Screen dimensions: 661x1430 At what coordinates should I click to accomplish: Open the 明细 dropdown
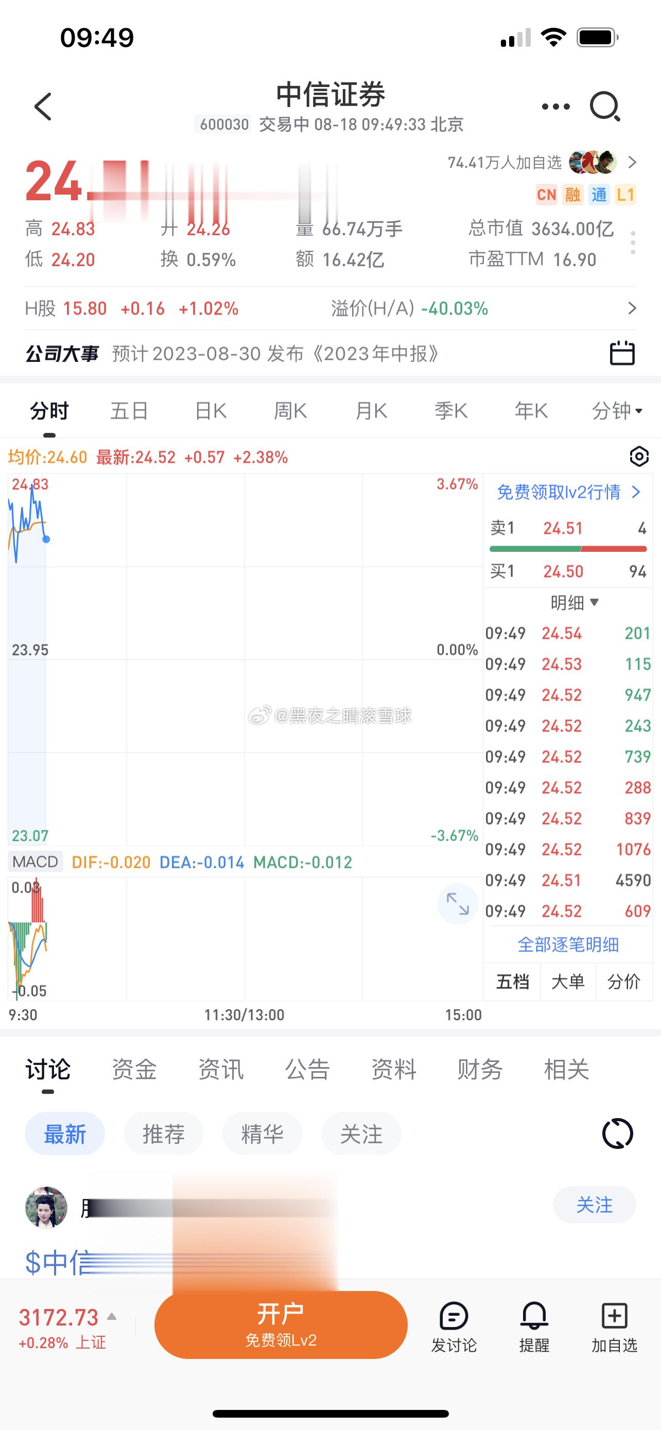click(x=575, y=602)
